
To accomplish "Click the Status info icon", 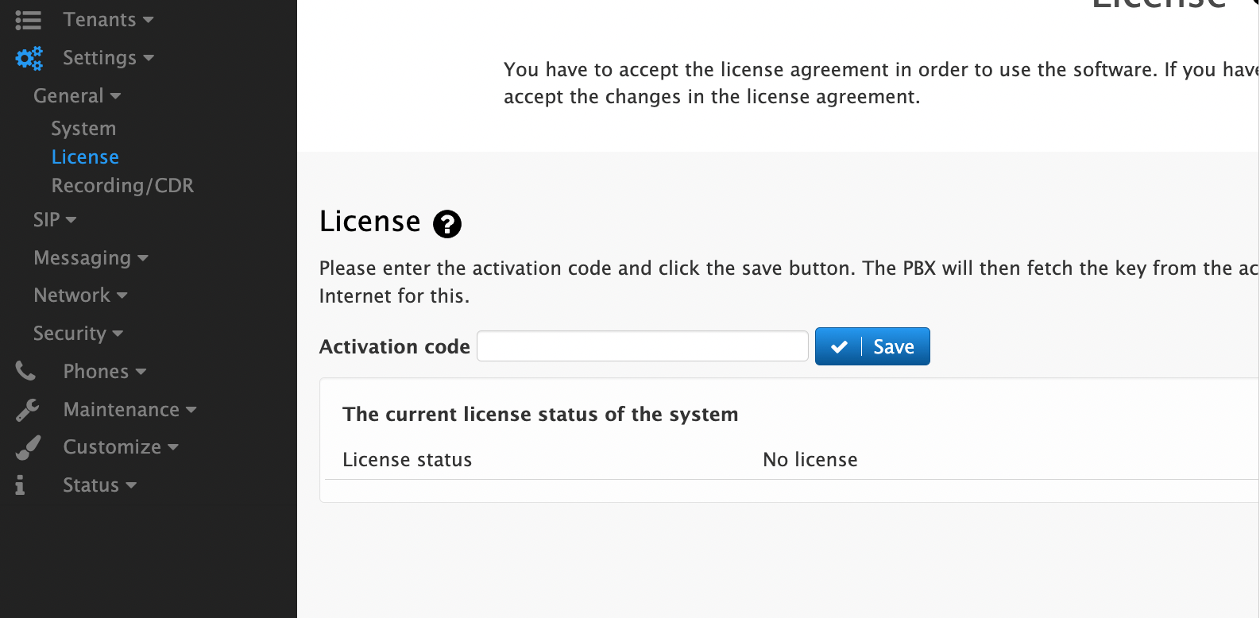I will pyautogui.click(x=20, y=485).
